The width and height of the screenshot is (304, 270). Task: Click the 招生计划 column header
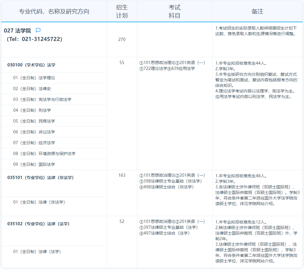pos(122,11)
